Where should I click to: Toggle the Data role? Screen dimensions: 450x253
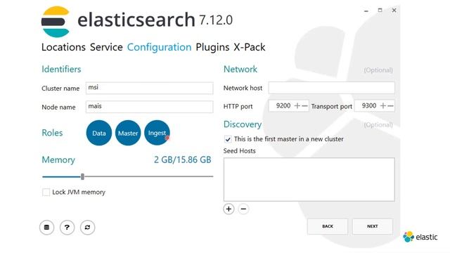pos(98,133)
